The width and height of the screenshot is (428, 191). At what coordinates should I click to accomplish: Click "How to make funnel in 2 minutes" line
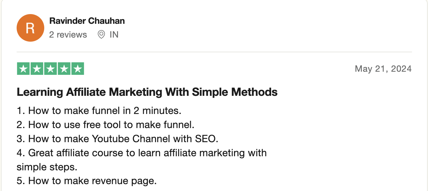pos(99,111)
